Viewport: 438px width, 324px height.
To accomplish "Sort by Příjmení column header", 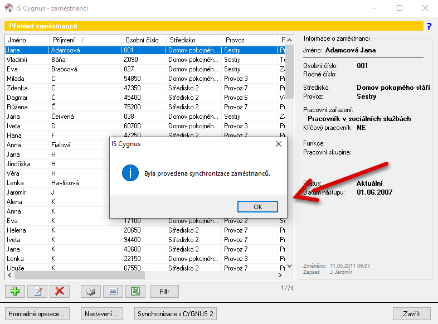I will pyautogui.click(x=85, y=40).
